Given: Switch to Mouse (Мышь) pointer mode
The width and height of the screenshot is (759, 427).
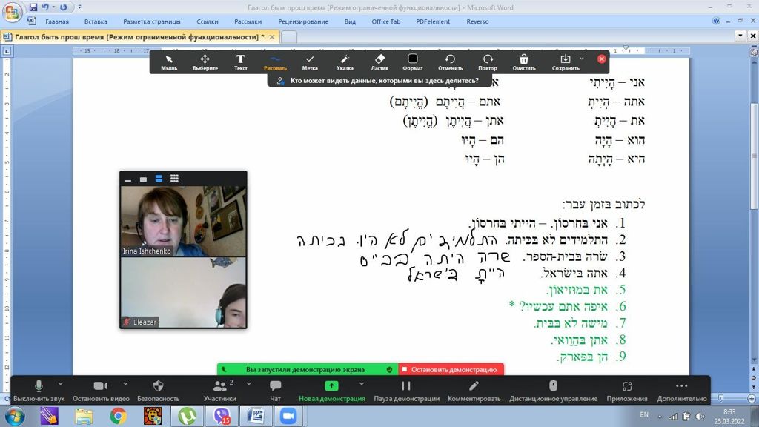Looking at the screenshot, I should (x=169, y=62).
